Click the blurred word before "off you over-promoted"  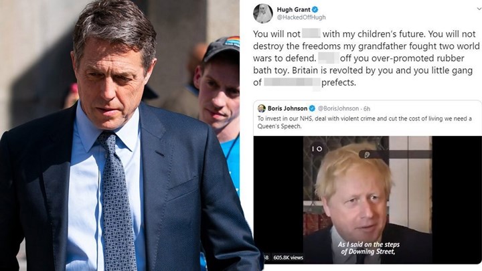coord(329,58)
